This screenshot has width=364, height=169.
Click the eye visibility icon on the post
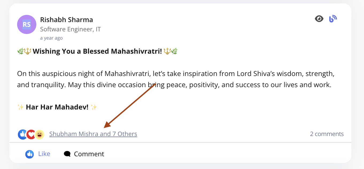(x=319, y=19)
